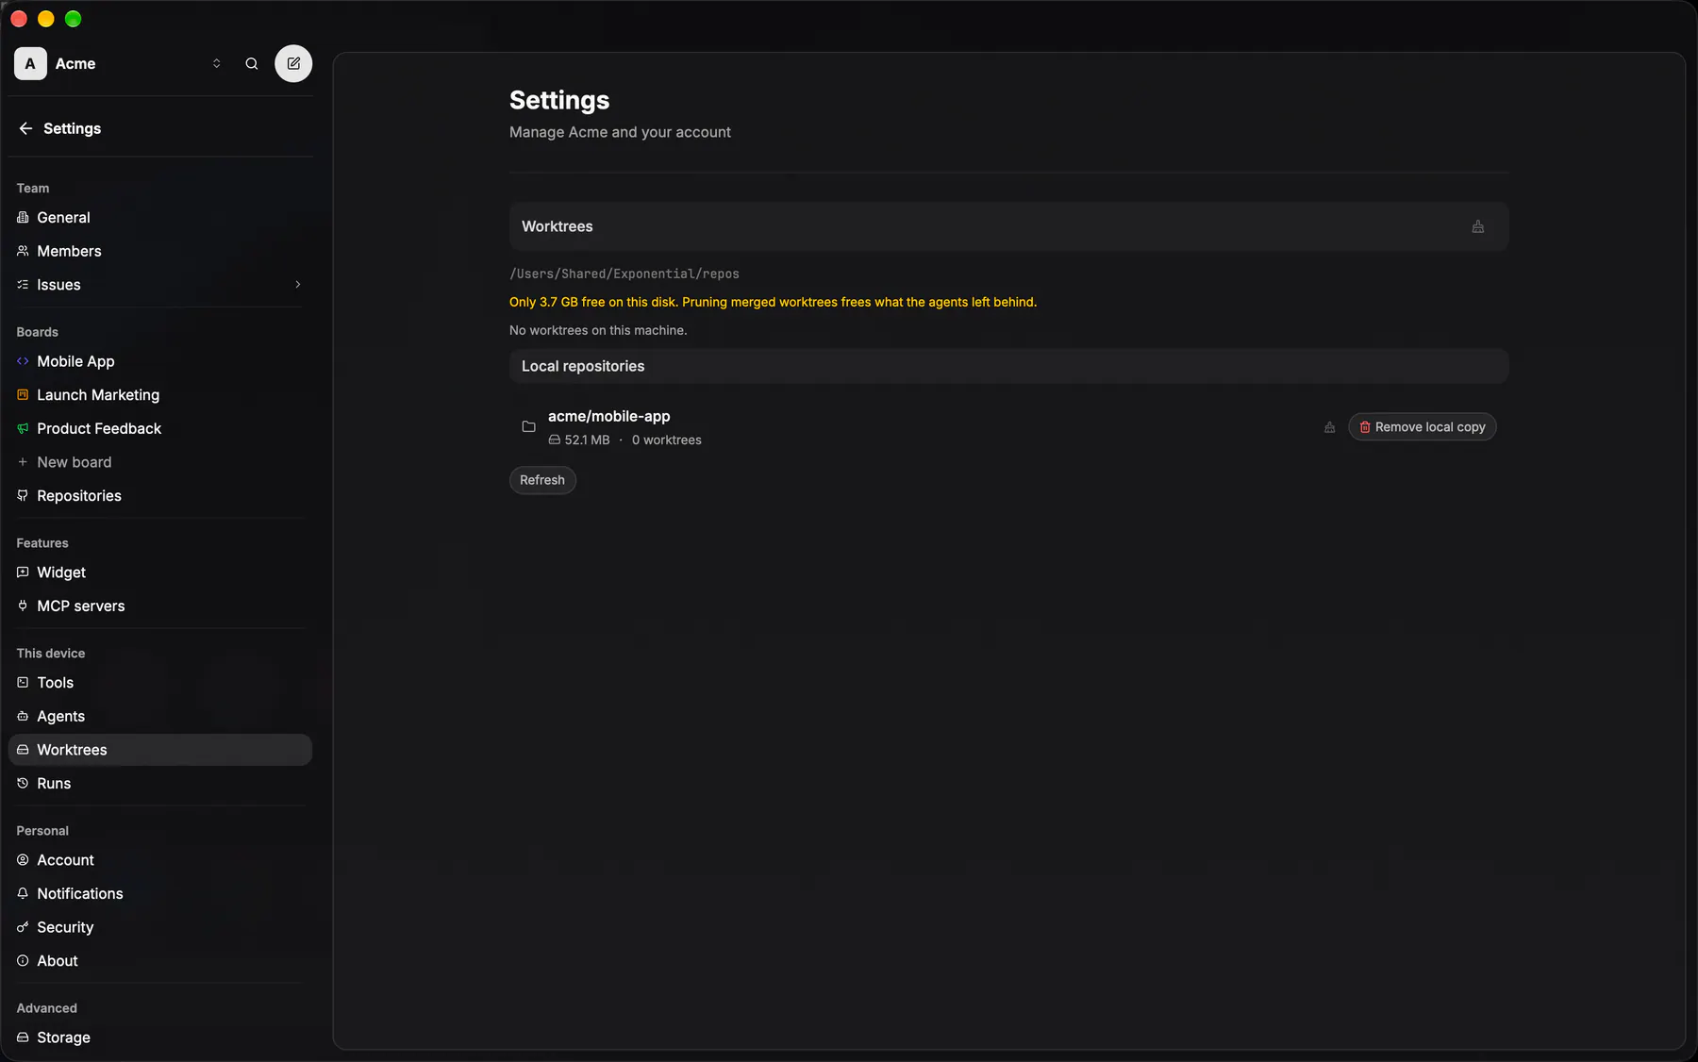Click Remove local copy button
The width and height of the screenshot is (1698, 1062).
pos(1422,427)
